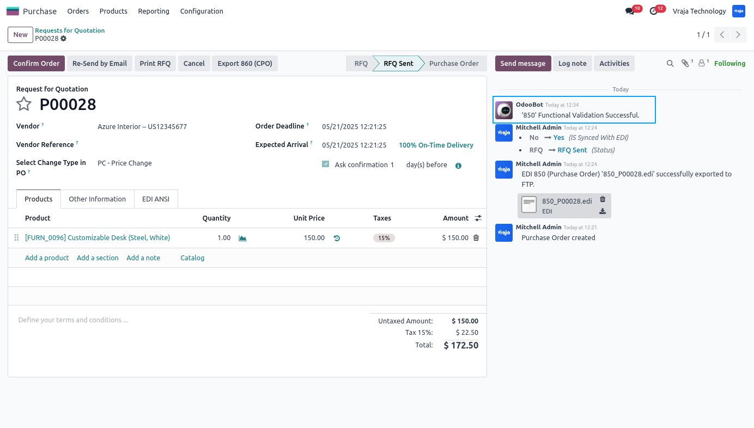This screenshot has height=428, width=754.
Task: Go to next record arrow
Action: tap(738, 35)
